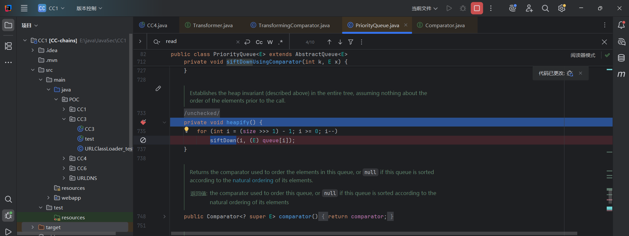Viewport: 629px width, 236px height.
Task: Switch to the Transformer.java tab
Action: [212, 25]
